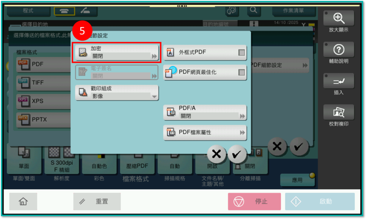The height and width of the screenshot is (219, 366).
Task: Click the off-hook phone icon
Action: pos(85,11)
